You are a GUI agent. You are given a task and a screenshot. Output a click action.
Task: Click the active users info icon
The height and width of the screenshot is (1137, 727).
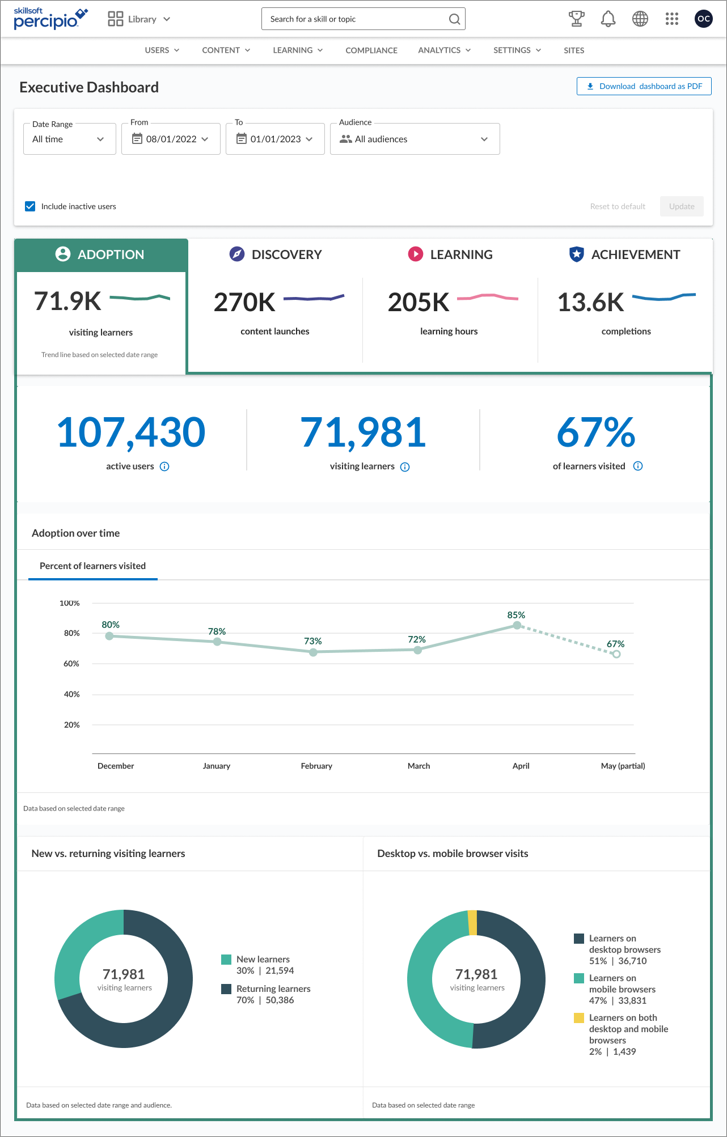[164, 466]
